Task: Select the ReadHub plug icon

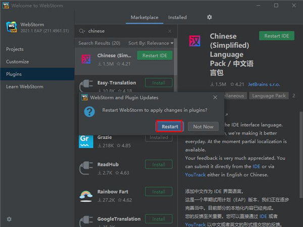Action: (86, 168)
